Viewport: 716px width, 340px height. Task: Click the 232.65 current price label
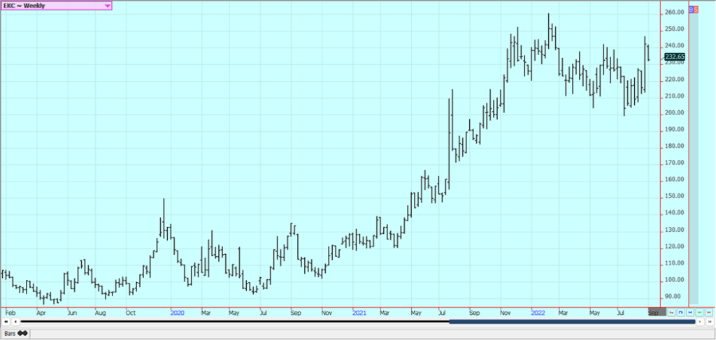pos(675,57)
